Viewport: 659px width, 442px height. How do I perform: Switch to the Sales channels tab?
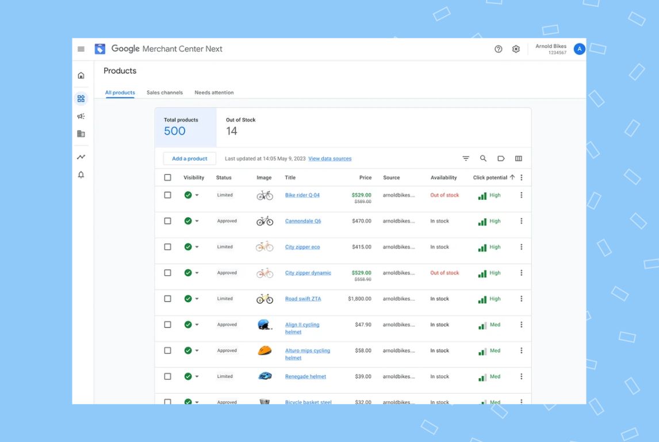(x=164, y=93)
